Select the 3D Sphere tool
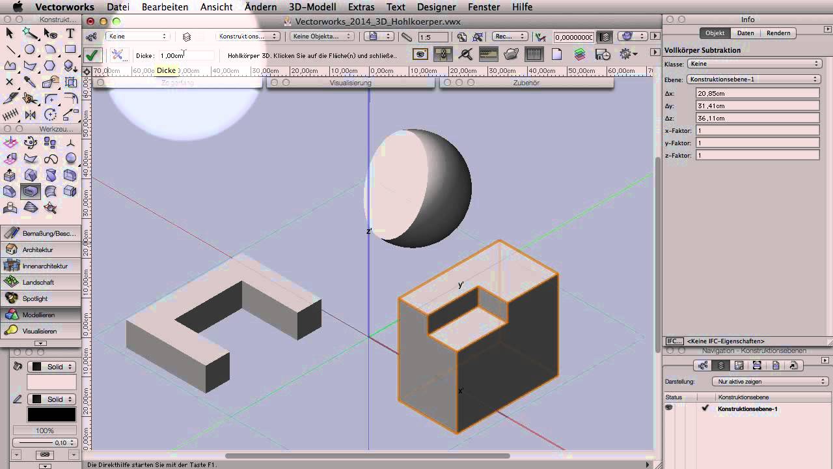833x469 pixels. point(70,159)
